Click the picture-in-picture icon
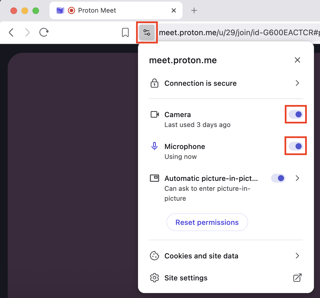This screenshot has height=298, width=320. point(155,178)
